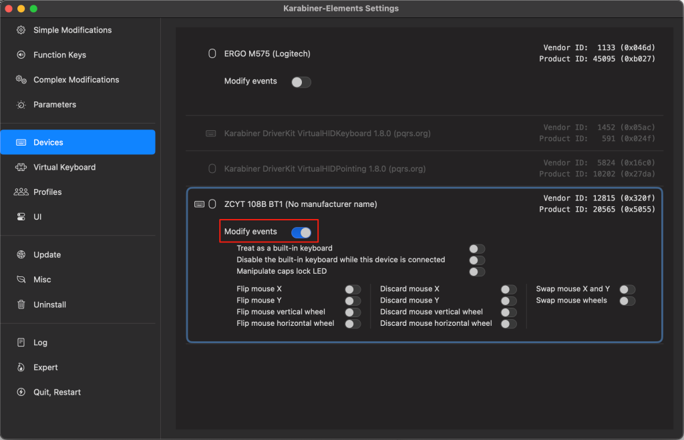684x440 pixels.
Task: Open Complex Modifications section
Action: click(77, 80)
